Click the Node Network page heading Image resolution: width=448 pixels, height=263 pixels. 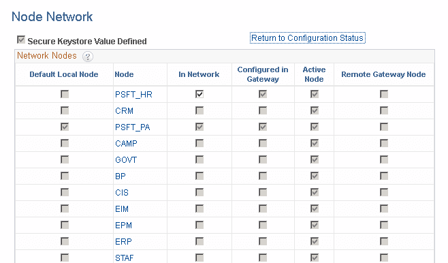tap(52, 16)
